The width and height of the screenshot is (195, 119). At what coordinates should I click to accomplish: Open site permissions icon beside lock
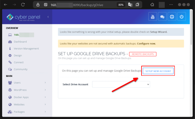46,5
